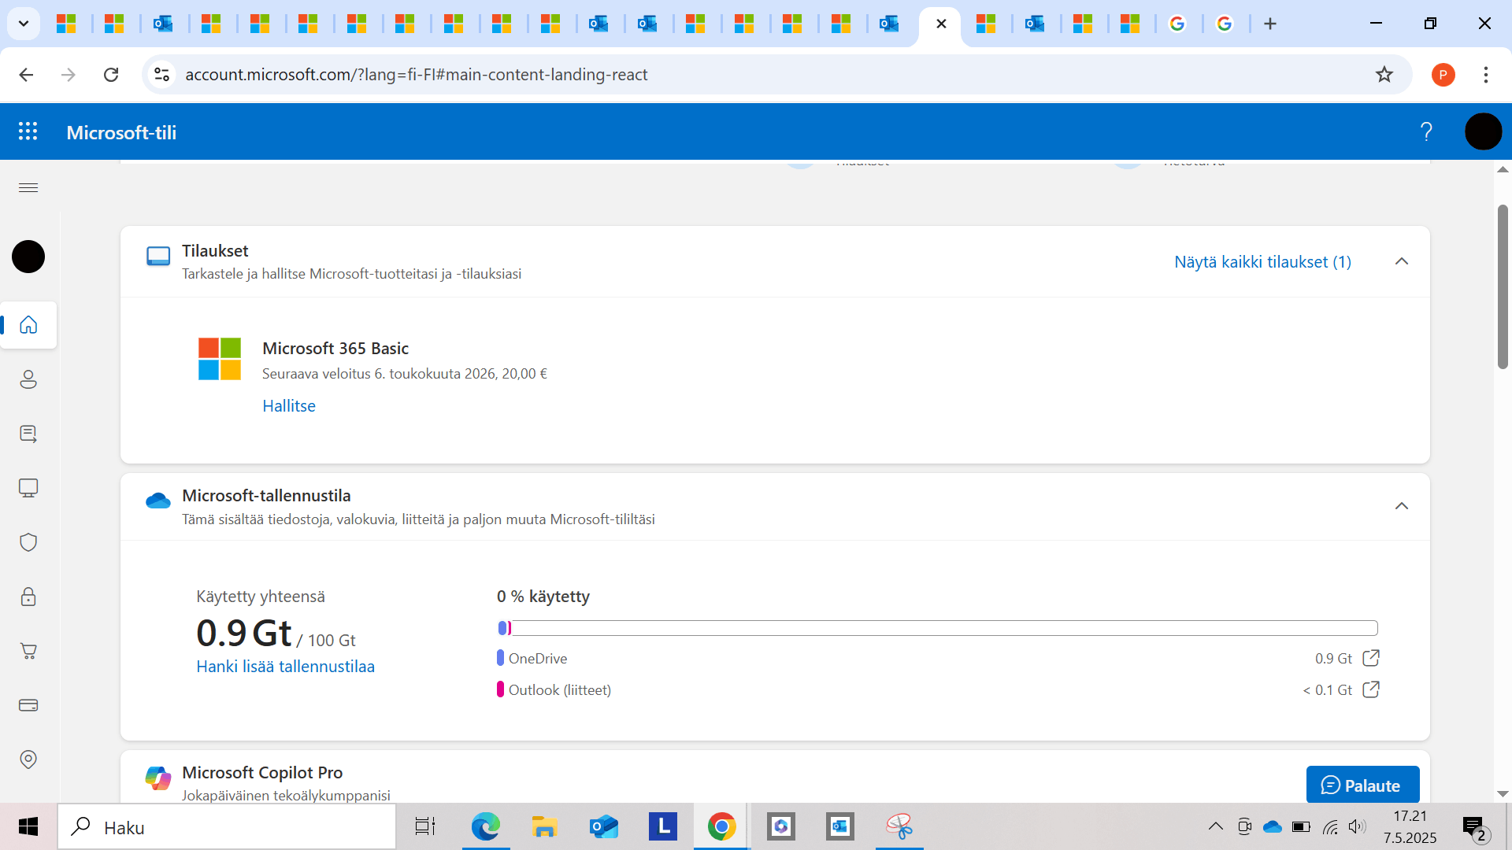The width and height of the screenshot is (1512, 850).
Task: Open the Subscriptions sidebar icon
Action: [28, 434]
